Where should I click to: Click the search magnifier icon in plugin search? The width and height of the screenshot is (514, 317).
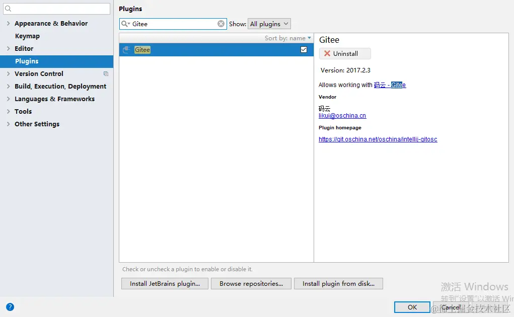click(125, 24)
